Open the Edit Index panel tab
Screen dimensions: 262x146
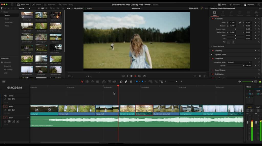click(x=50, y=5)
